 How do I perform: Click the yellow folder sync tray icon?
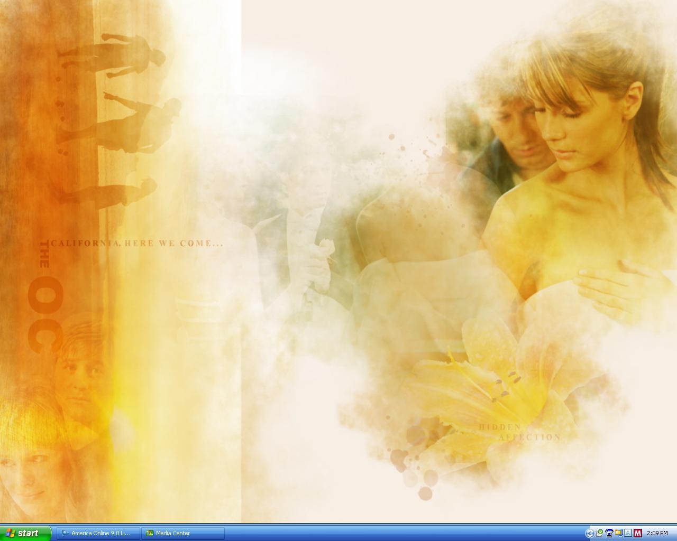[x=619, y=533]
